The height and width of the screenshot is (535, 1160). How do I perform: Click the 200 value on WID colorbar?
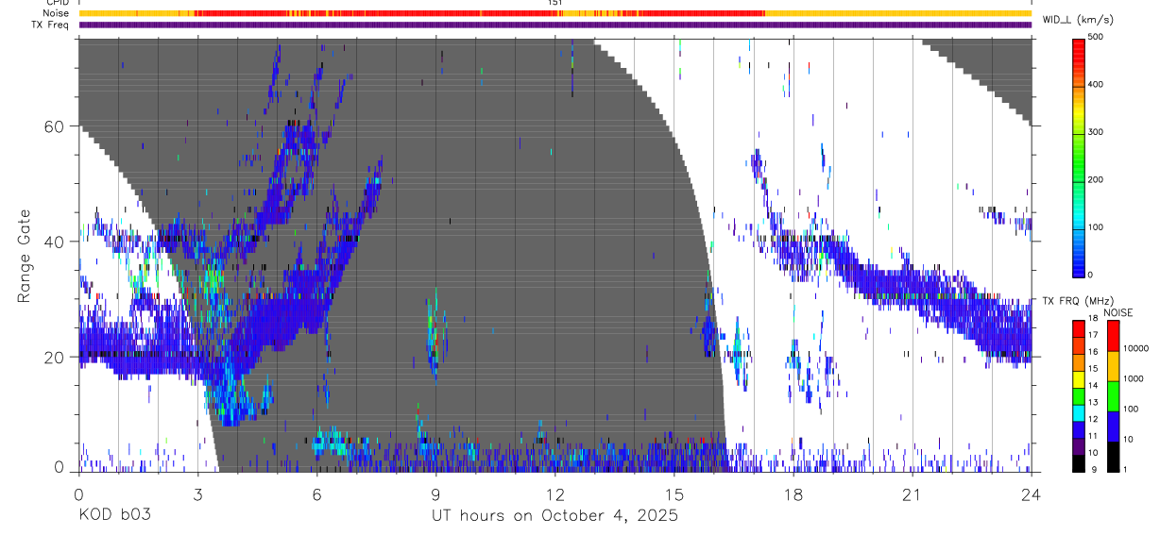(x=1097, y=179)
